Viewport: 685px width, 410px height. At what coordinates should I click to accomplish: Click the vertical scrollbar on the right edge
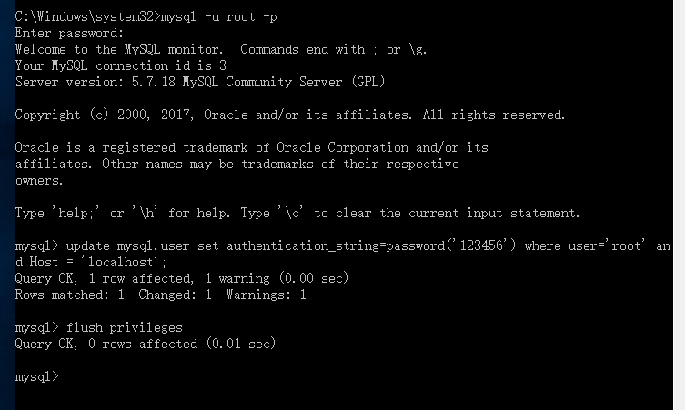coord(680,205)
